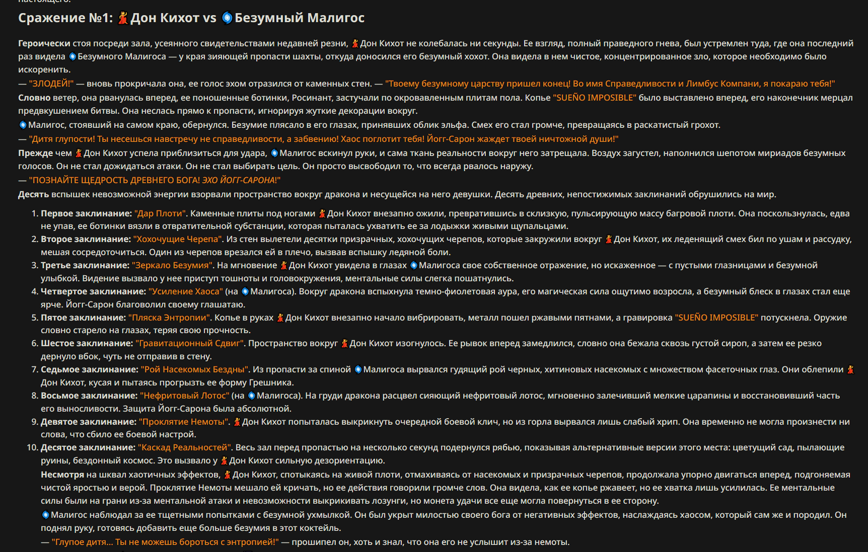Click the spell name 'Дар Плоти'
This screenshot has width=868, height=552.
point(160,213)
